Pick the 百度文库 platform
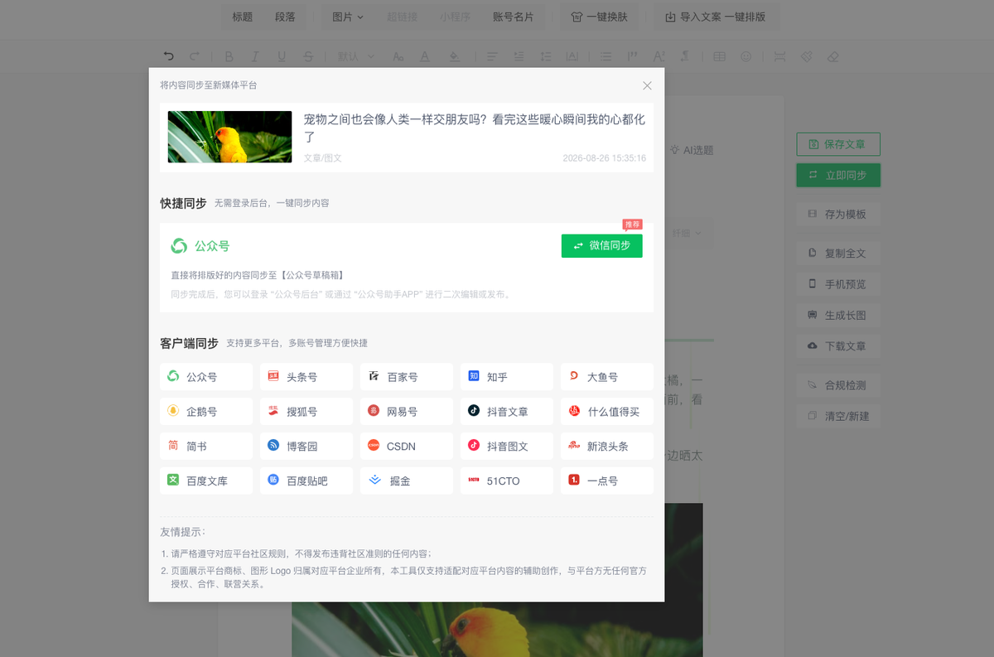 pos(206,481)
